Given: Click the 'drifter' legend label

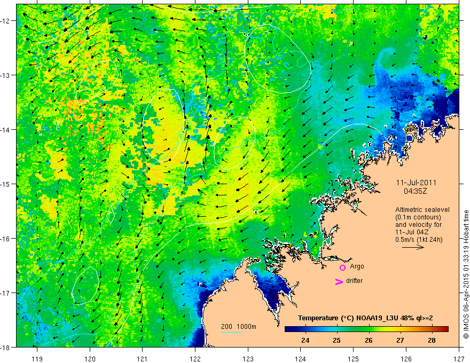Looking at the screenshot, I should pos(354,281).
